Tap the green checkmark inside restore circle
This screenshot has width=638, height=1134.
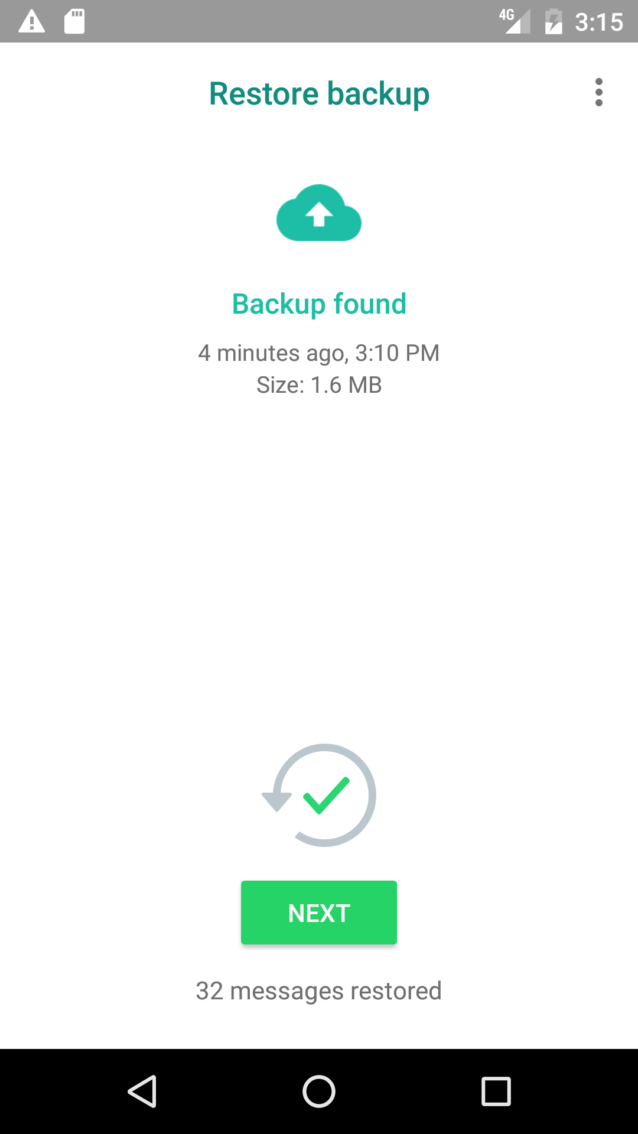[326, 796]
